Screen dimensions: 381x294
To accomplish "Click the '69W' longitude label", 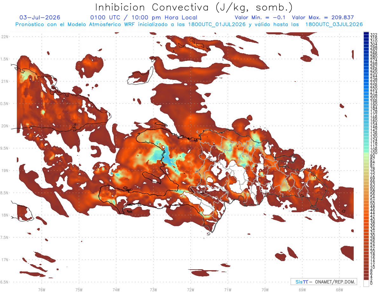I will coord(302,290).
